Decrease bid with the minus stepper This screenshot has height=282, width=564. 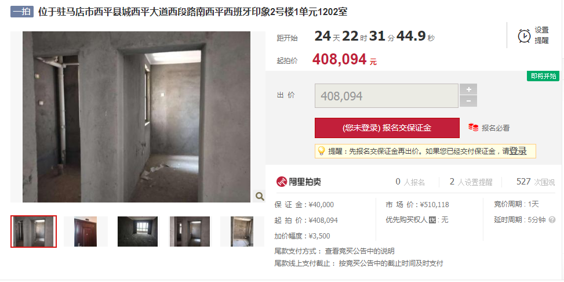(468, 101)
